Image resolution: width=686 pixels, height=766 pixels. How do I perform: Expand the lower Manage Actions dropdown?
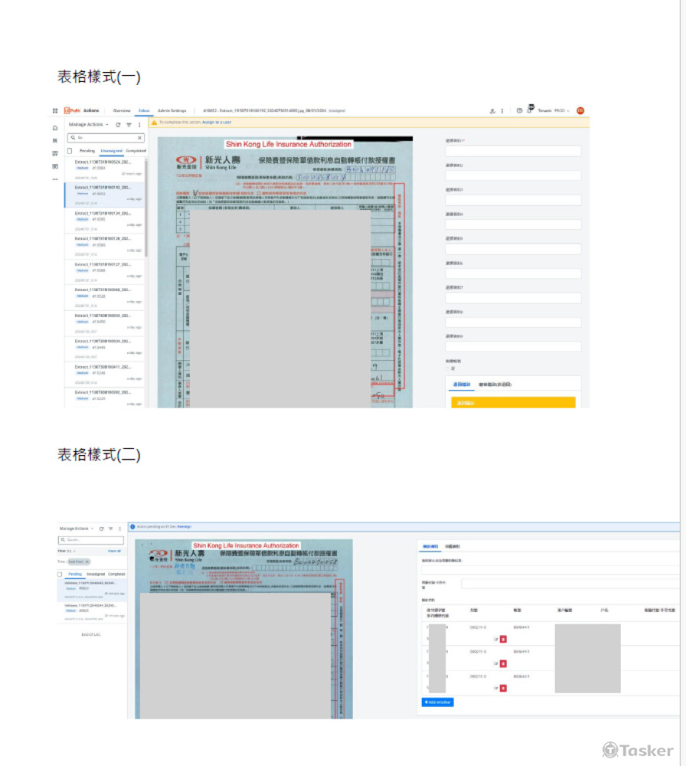[x=76, y=529]
